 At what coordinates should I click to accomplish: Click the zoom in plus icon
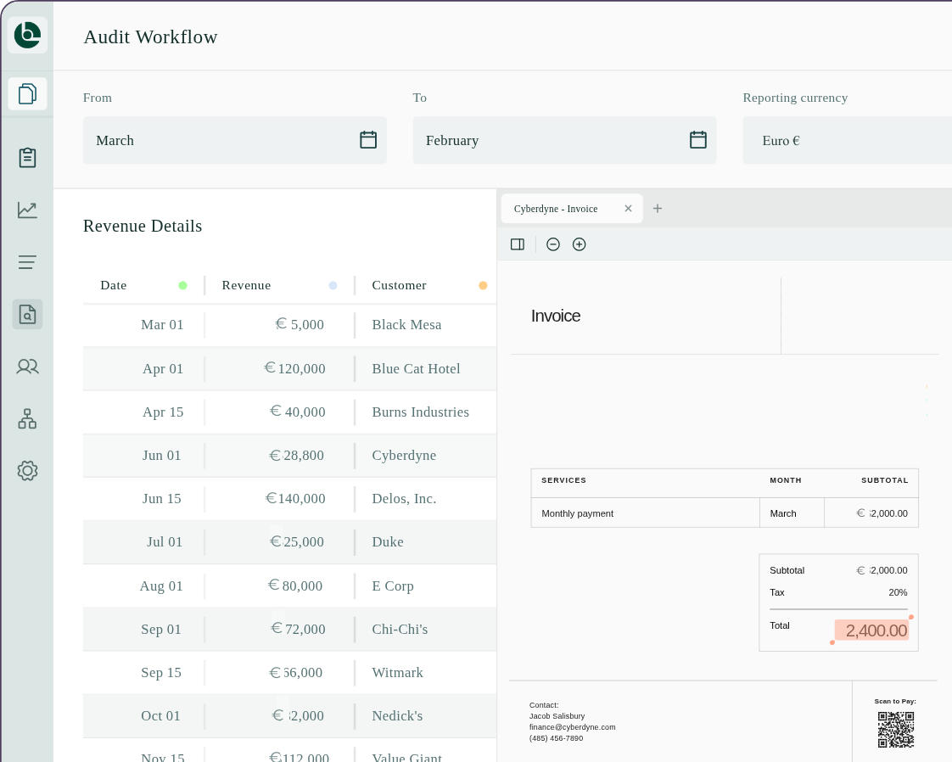pyautogui.click(x=580, y=244)
